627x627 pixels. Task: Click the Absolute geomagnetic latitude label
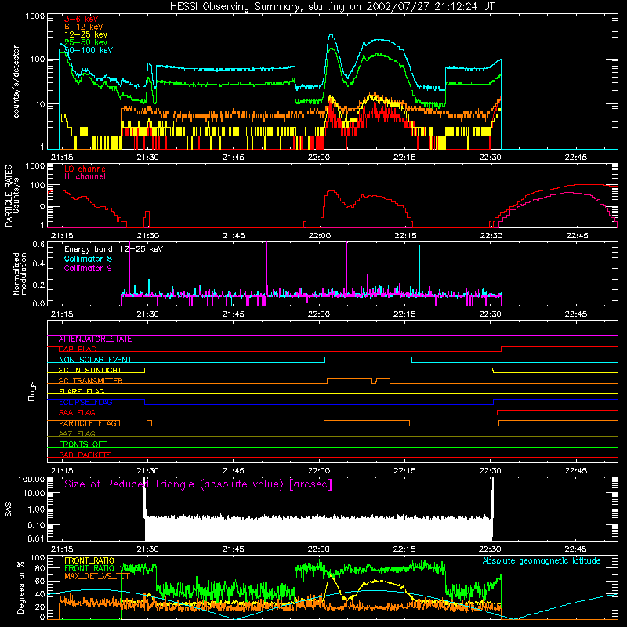[x=542, y=561]
